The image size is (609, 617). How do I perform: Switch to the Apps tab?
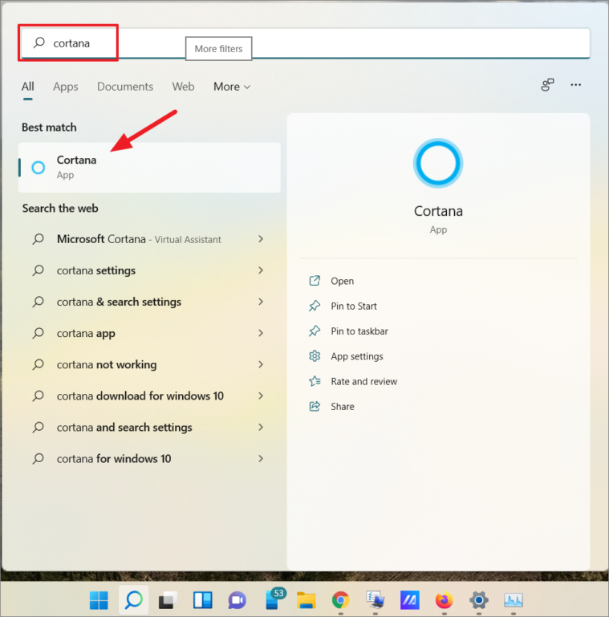coord(66,87)
